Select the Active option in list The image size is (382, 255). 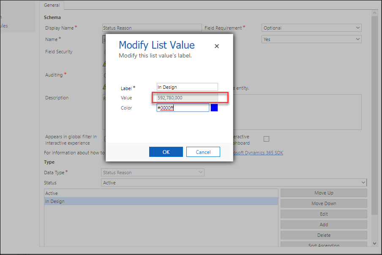(161, 193)
